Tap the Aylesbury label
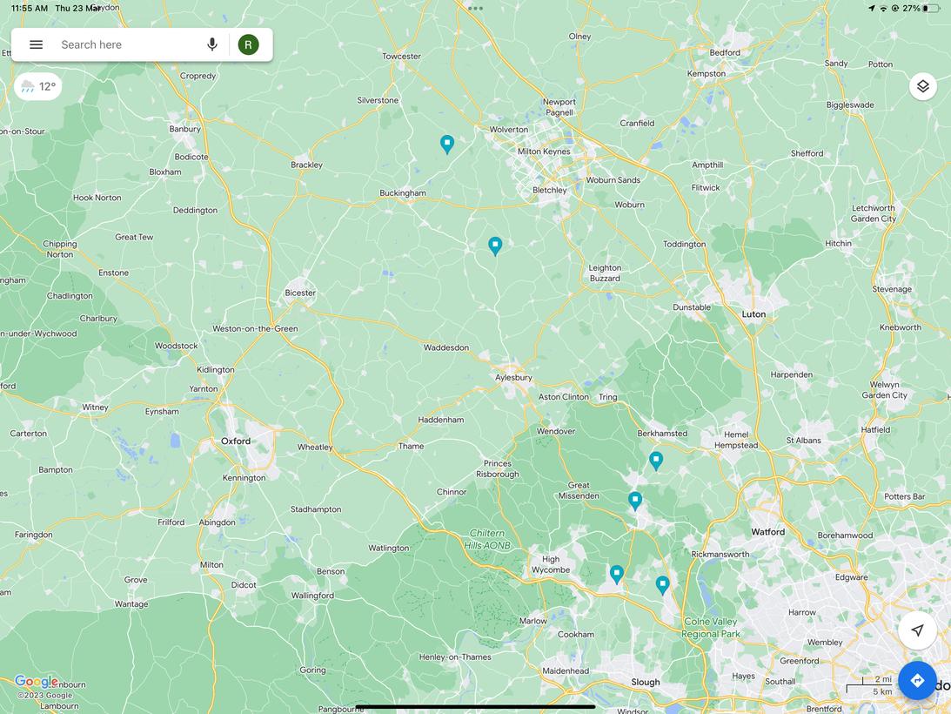The height and width of the screenshot is (714, 951). [x=513, y=377]
